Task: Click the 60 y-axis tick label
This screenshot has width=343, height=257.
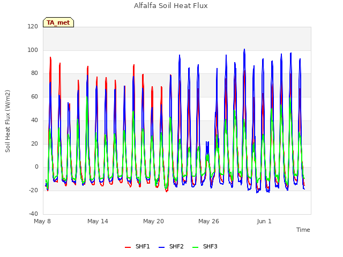Action: [34, 96]
